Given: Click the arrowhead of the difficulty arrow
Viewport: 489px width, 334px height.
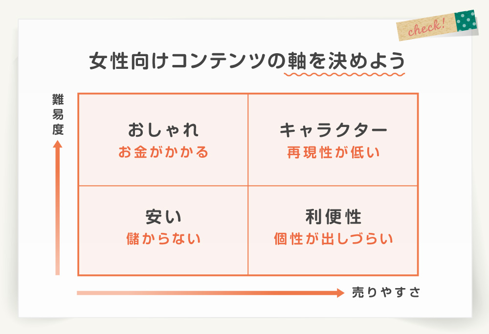Looking at the screenshot, I should (57, 144).
